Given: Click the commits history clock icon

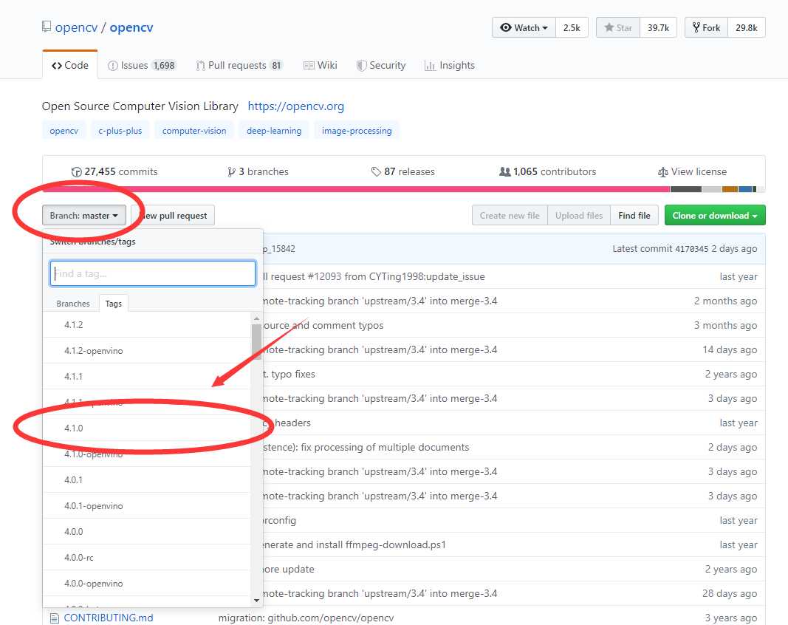Looking at the screenshot, I should click(x=76, y=172).
